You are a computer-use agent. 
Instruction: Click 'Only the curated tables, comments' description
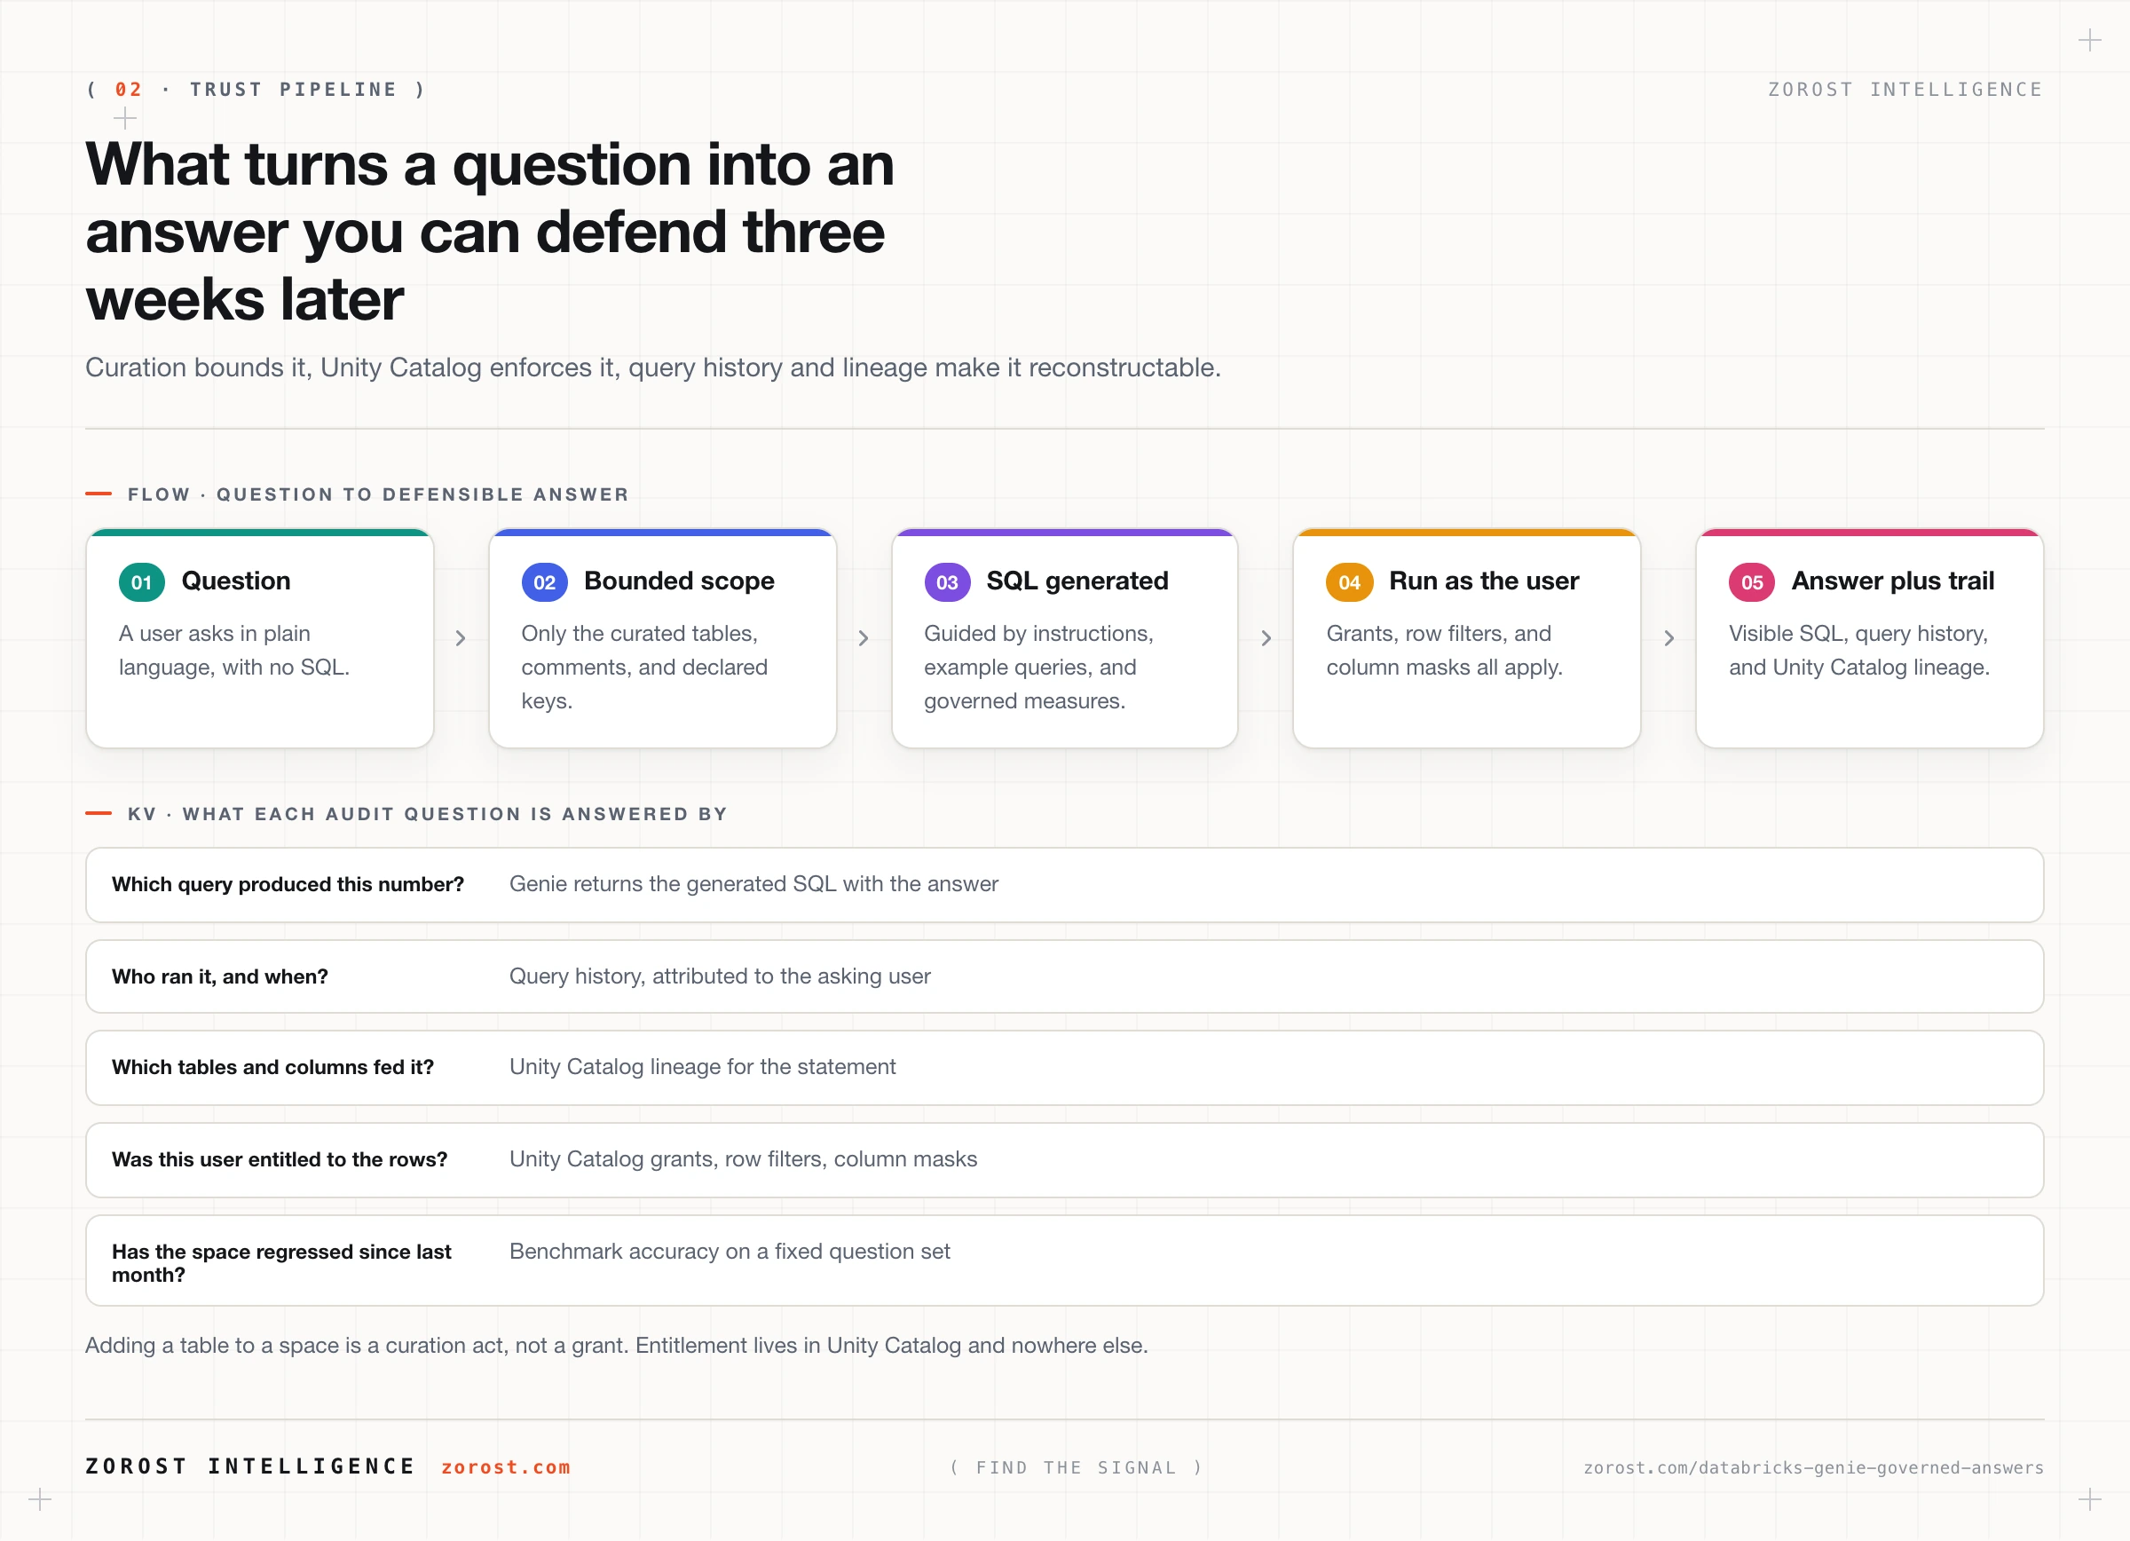pyautogui.click(x=644, y=667)
